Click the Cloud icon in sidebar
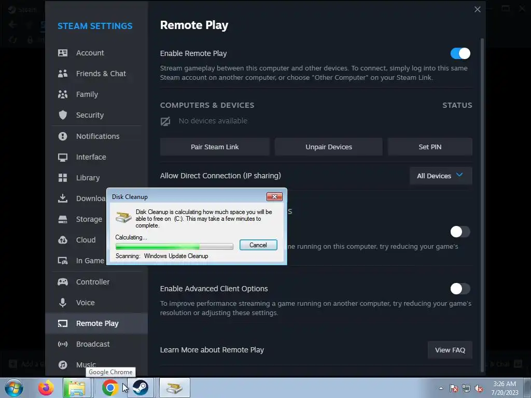 pos(63,240)
